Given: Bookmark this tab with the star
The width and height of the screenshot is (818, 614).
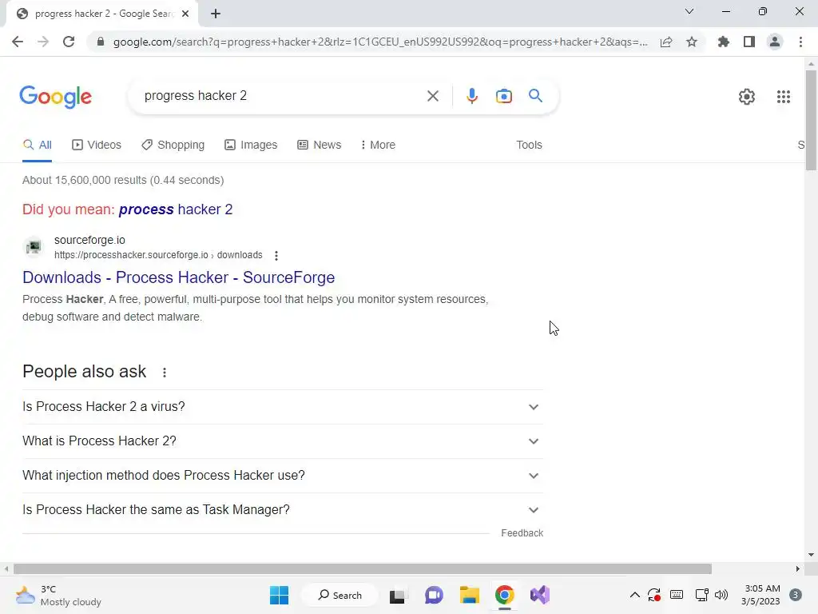Looking at the screenshot, I should coord(692,42).
